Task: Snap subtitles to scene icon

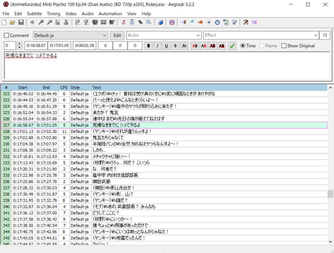Action: [x=104, y=22]
